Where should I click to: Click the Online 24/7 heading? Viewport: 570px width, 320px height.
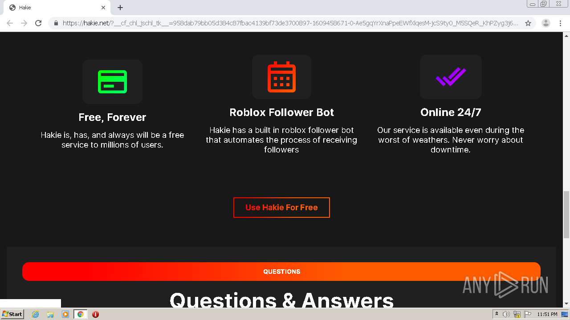coord(451,112)
